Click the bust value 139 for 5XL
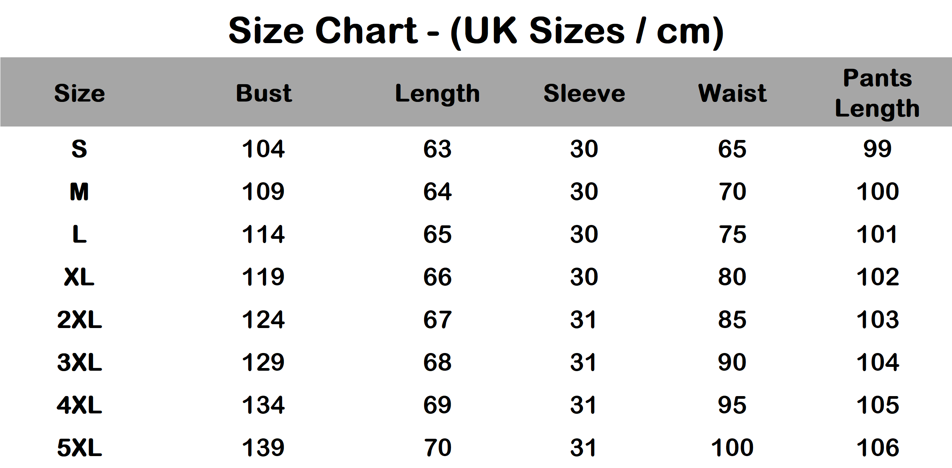Viewport: 952px width, 468px height. coord(263,448)
